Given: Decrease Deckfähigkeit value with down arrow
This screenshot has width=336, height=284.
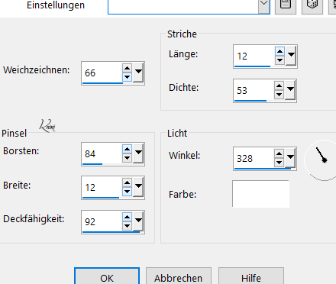Looking at the screenshot, I should click(x=127, y=226).
